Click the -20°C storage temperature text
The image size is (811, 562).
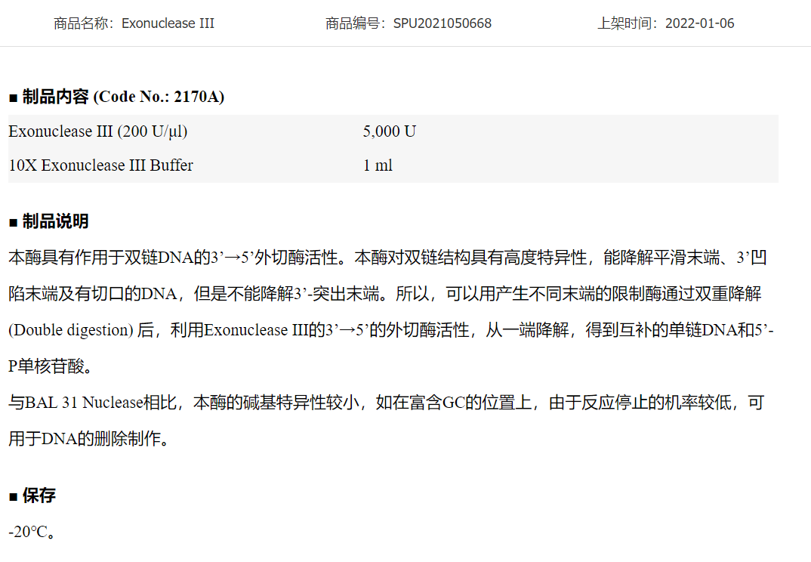pos(30,532)
